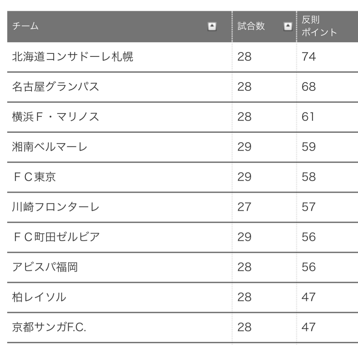Open the 湘南ベルマーレ team entry
The image size is (358, 345).
[x=50, y=147]
